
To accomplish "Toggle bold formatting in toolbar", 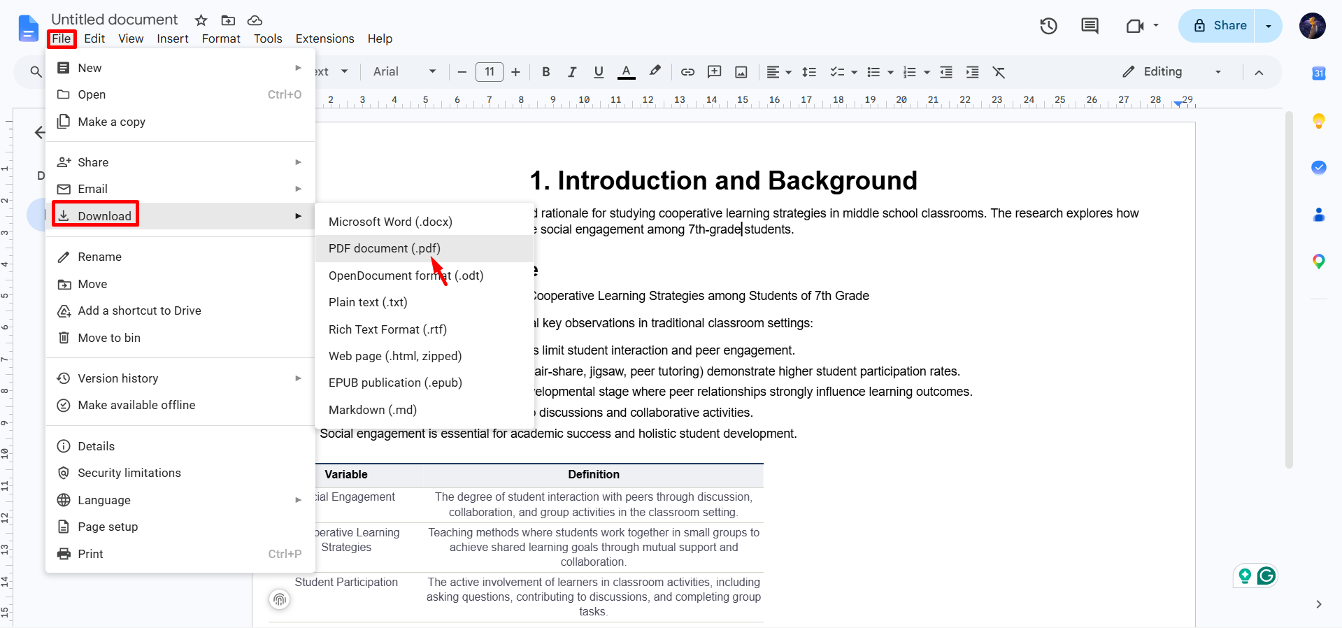I will [x=545, y=72].
